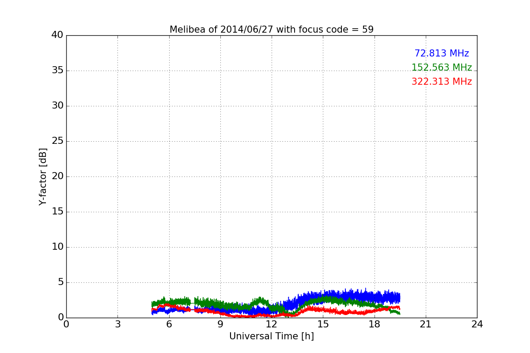The height and width of the screenshot is (353, 530).
Task: Click x-axis tick label 3
Action: coord(117,324)
